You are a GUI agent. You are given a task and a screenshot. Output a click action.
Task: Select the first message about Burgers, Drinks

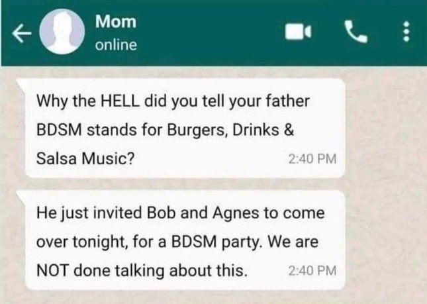(185, 128)
